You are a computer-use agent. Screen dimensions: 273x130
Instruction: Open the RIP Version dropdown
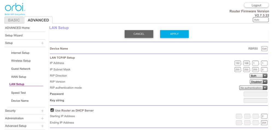(258, 82)
